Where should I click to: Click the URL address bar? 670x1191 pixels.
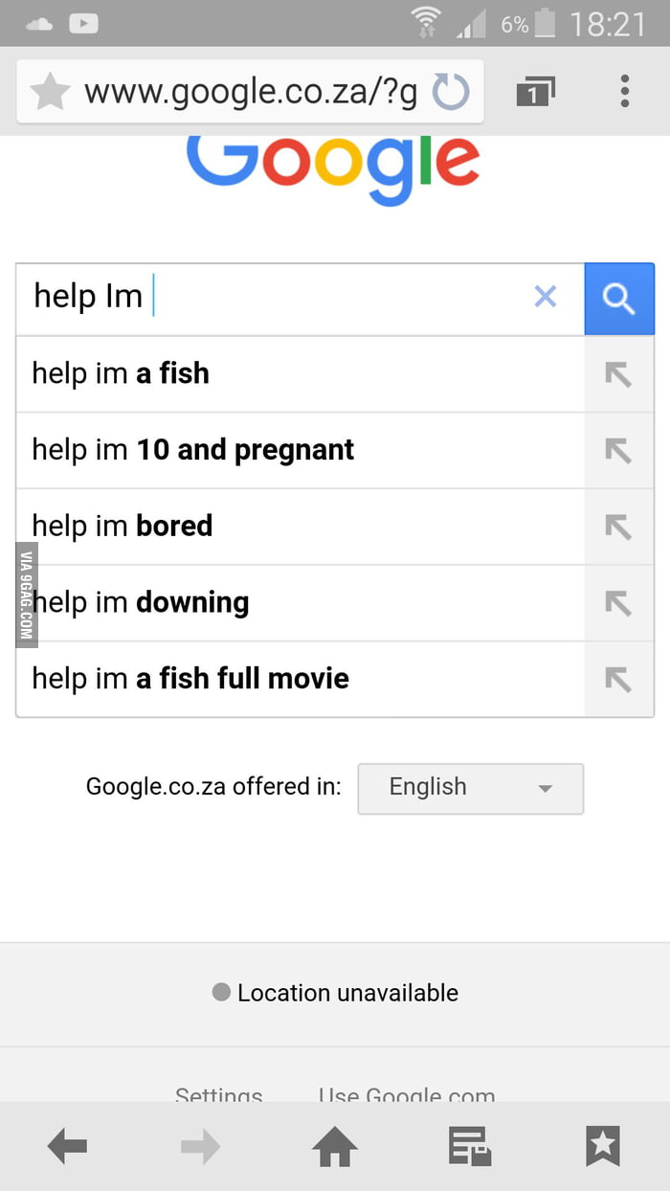(250, 92)
